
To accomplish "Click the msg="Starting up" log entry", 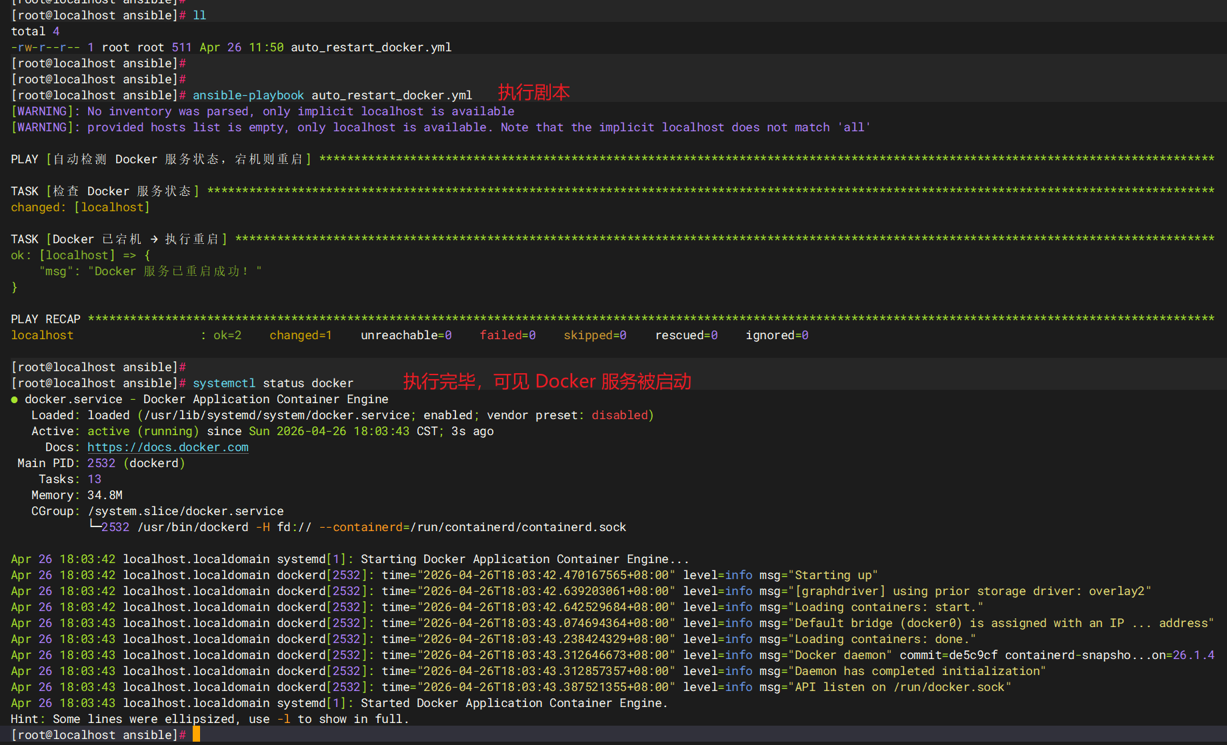I will point(819,575).
